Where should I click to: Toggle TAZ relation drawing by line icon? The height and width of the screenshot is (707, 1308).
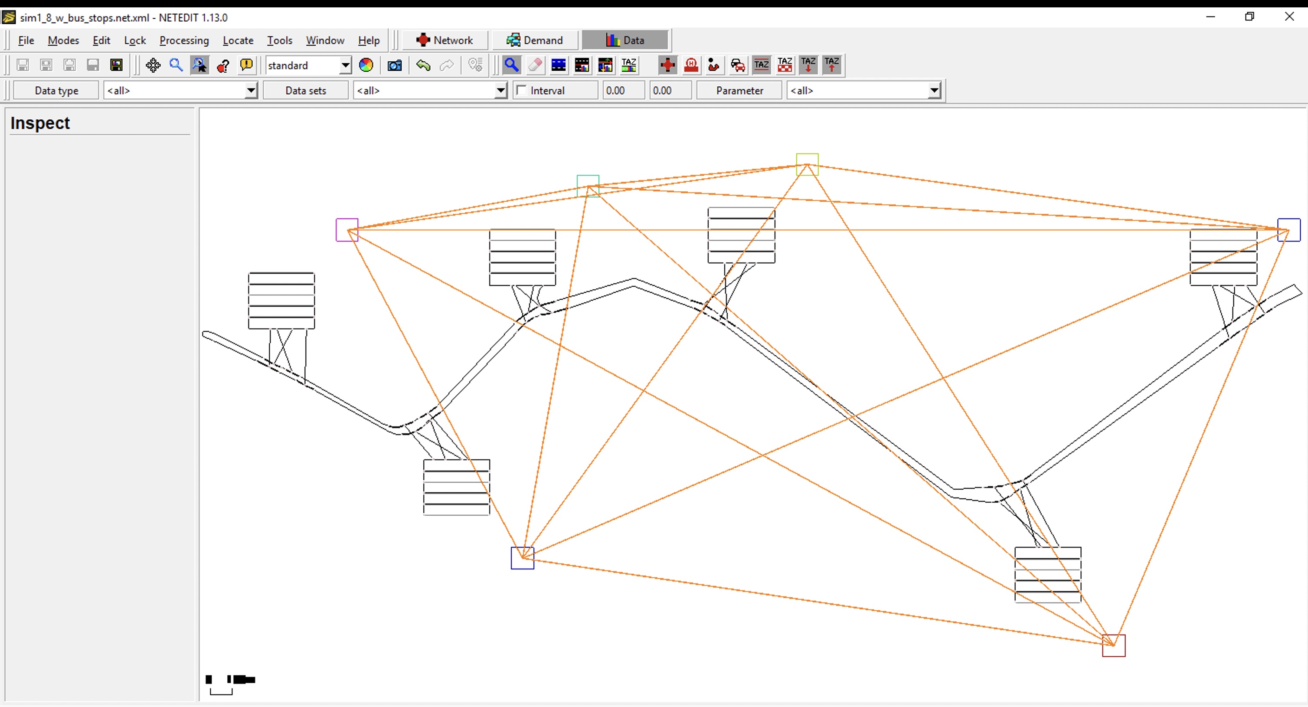761,65
